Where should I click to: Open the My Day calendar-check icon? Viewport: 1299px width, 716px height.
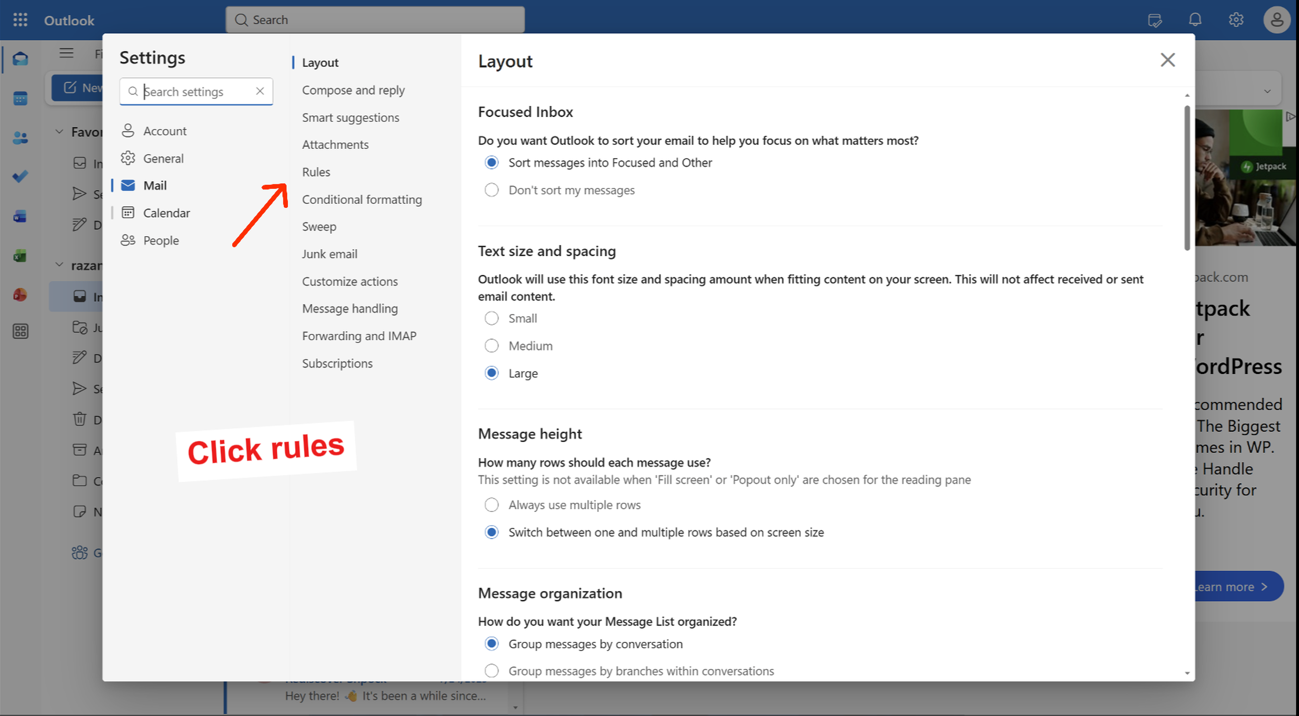(1155, 20)
